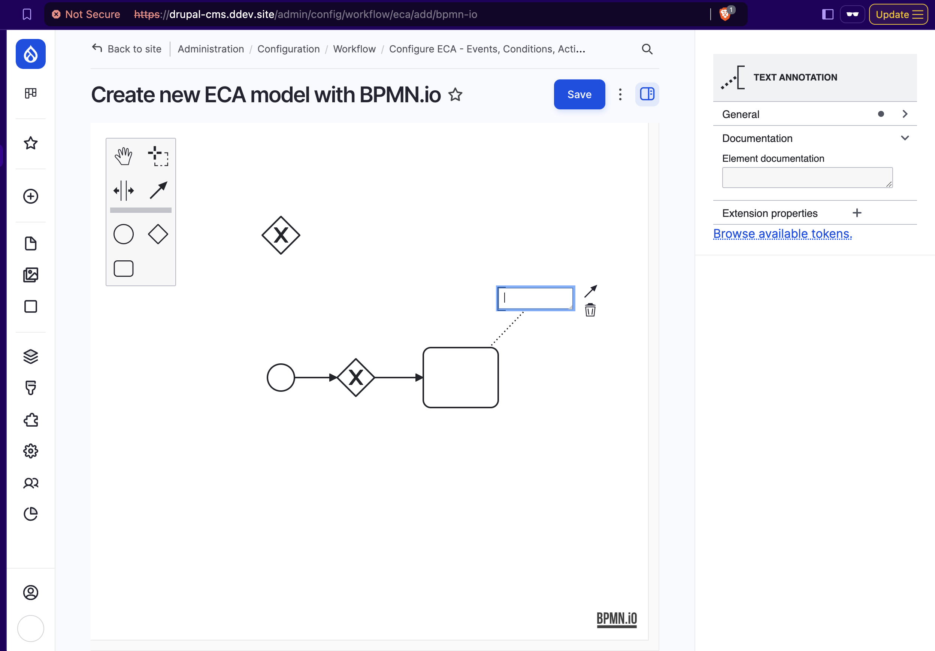Image resolution: width=935 pixels, height=651 pixels.
Task: Open Browse available tokens link
Action: [x=783, y=233]
